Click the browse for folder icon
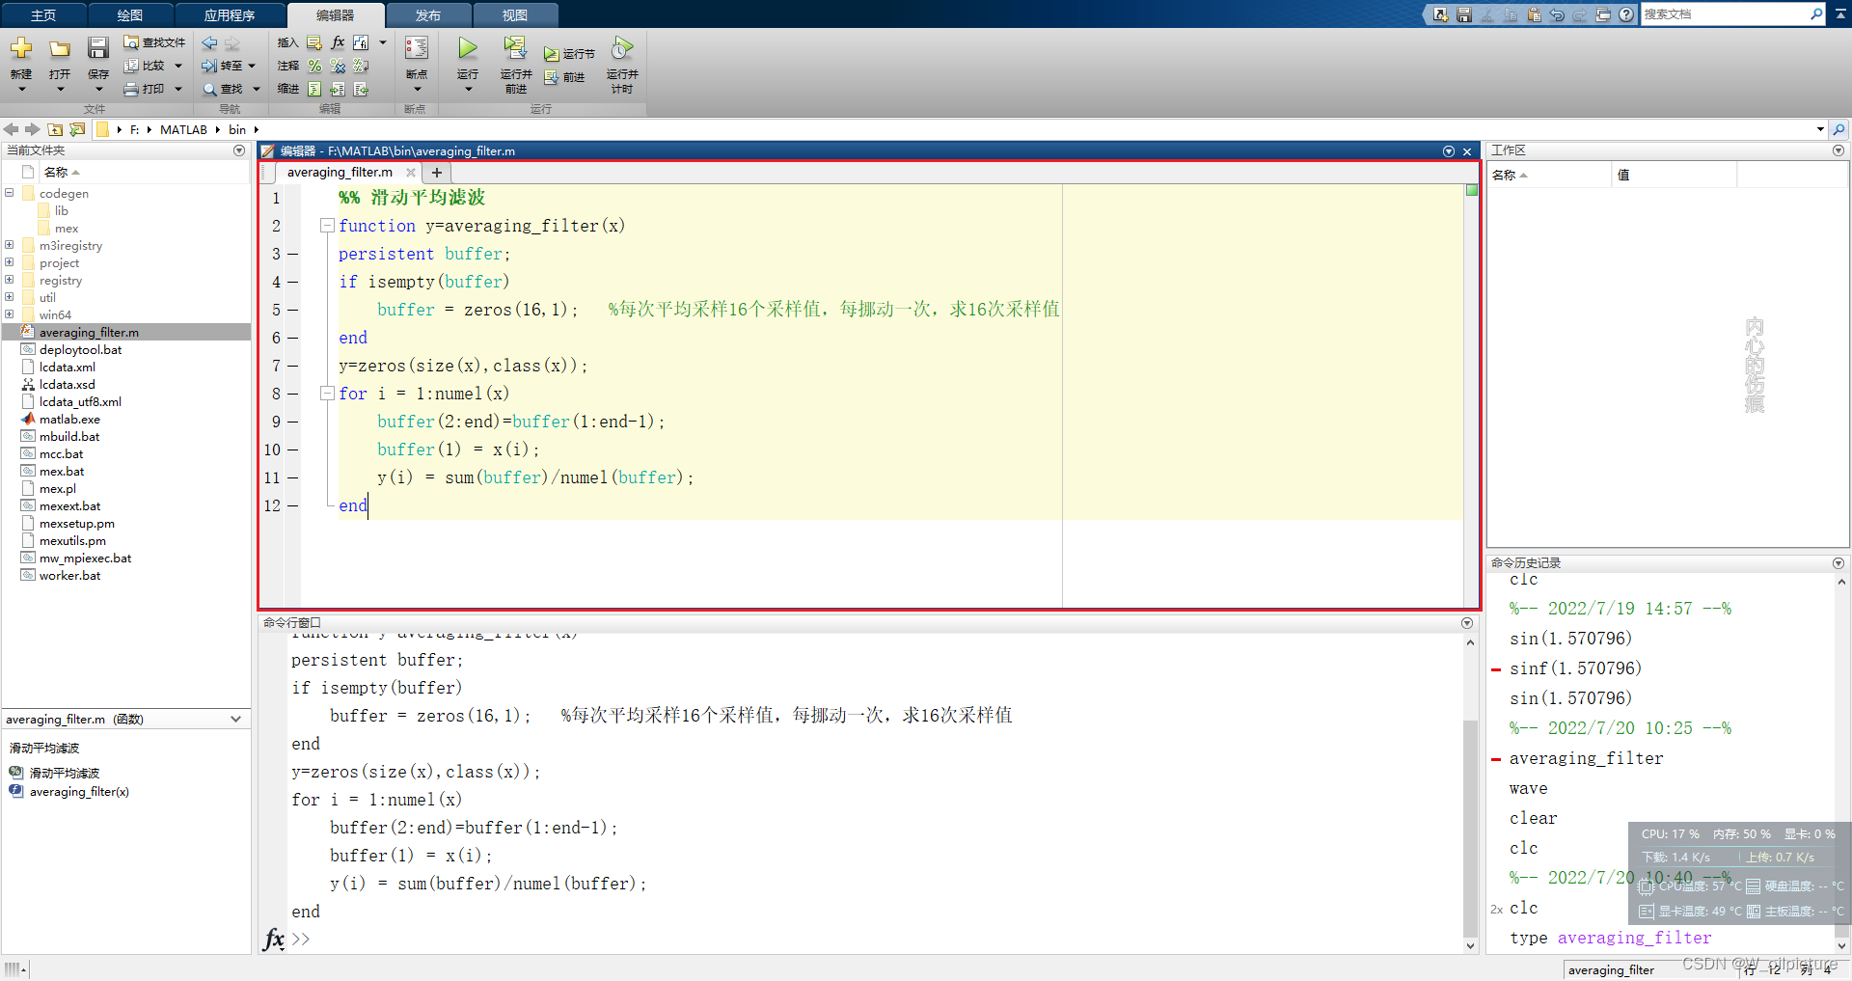Screen dimensions: 1852x981 [77, 129]
